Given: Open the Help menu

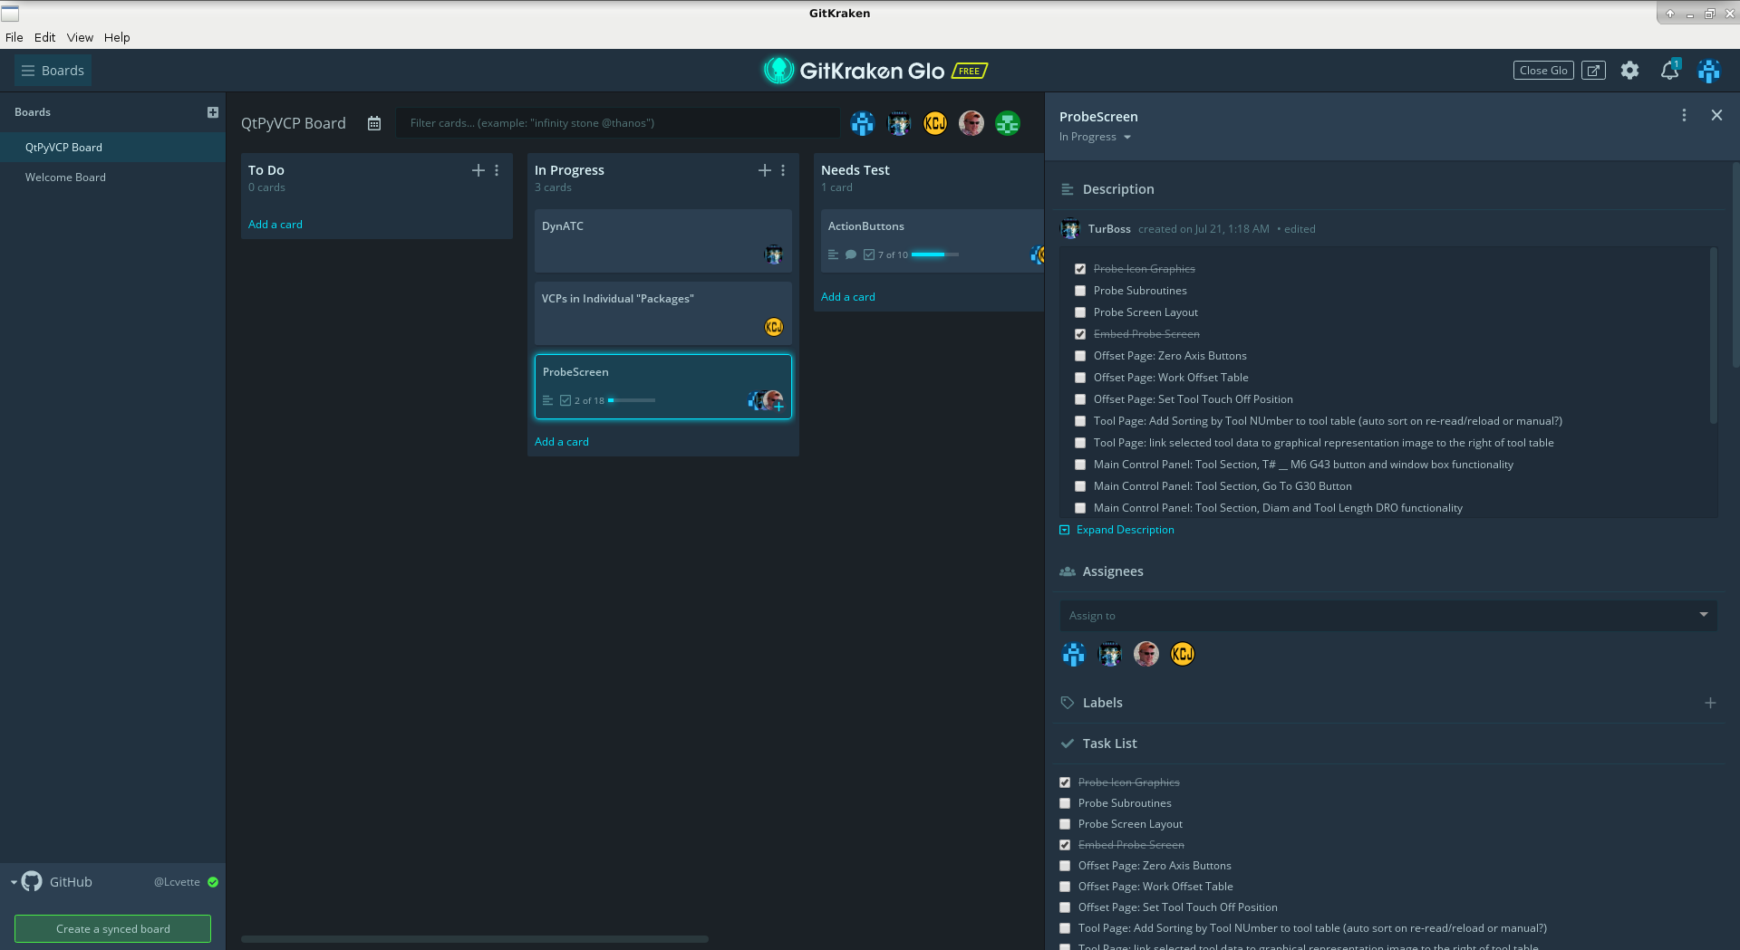Looking at the screenshot, I should (x=117, y=37).
